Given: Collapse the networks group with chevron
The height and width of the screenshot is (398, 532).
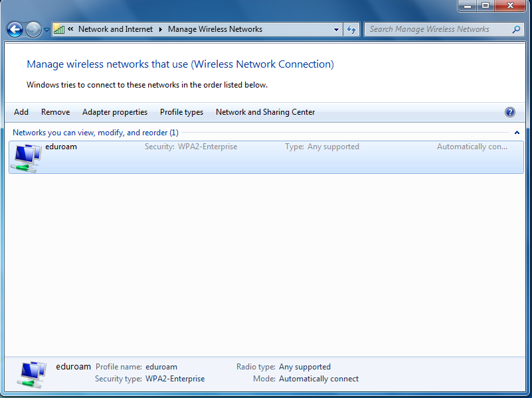Looking at the screenshot, I should 517,133.
